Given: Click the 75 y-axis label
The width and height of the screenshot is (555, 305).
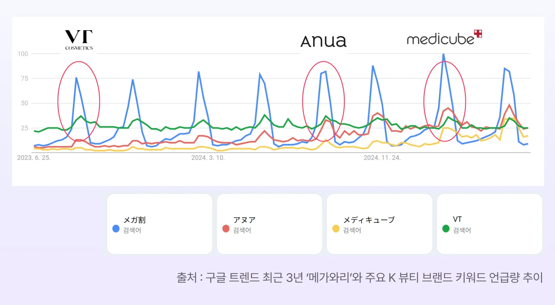Looking at the screenshot, I should (x=24, y=78).
